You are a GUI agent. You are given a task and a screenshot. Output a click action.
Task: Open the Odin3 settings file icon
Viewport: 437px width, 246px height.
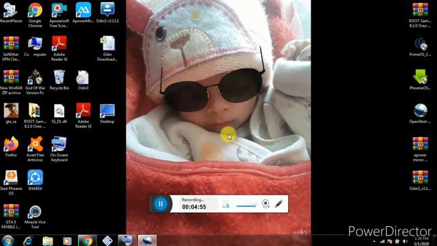coord(83,80)
